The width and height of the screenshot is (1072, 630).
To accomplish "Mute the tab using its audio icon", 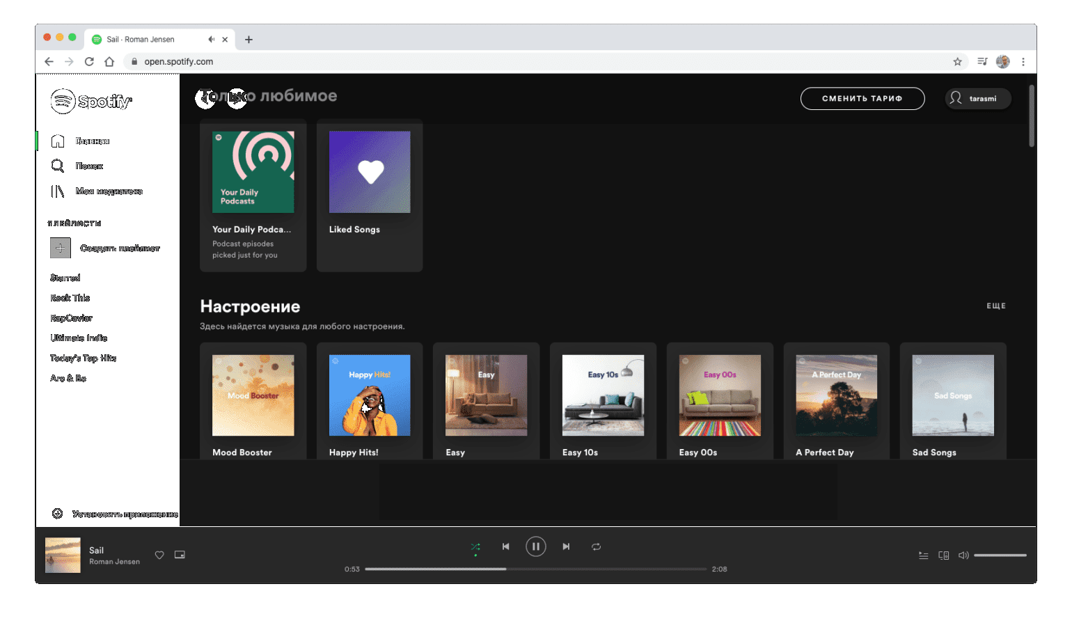I will coord(212,40).
